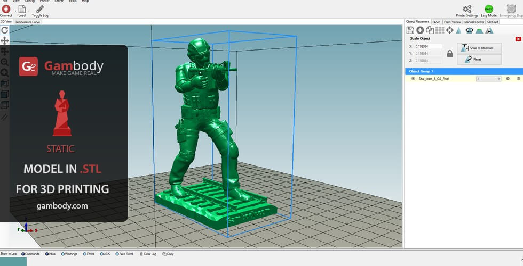Toggle visibility of Seal_team_6_CS_Final

pos(413,79)
